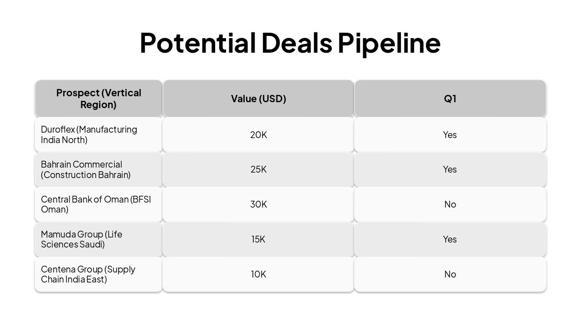
Task: Select the 15K value cell
Action: point(258,239)
